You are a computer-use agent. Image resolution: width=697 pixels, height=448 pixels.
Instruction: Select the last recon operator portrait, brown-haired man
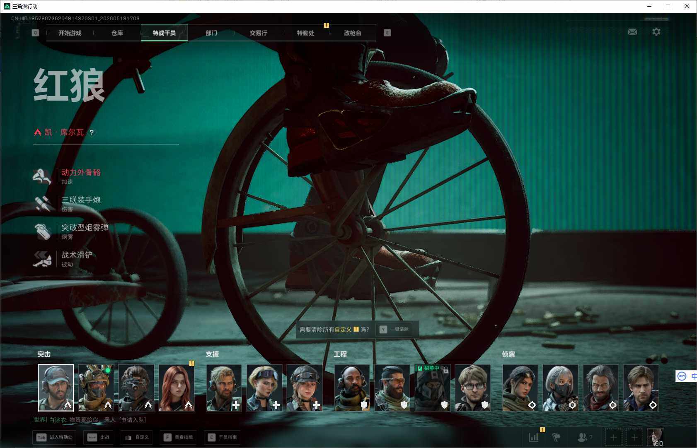tap(641, 388)
